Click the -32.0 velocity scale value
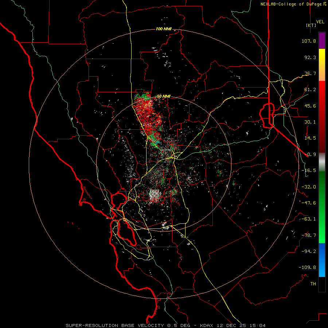This screenshot has height=328, width=328. coord(309,187)
